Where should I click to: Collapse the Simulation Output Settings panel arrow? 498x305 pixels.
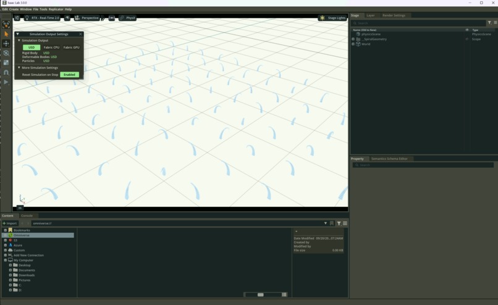(x=17, y=34)
